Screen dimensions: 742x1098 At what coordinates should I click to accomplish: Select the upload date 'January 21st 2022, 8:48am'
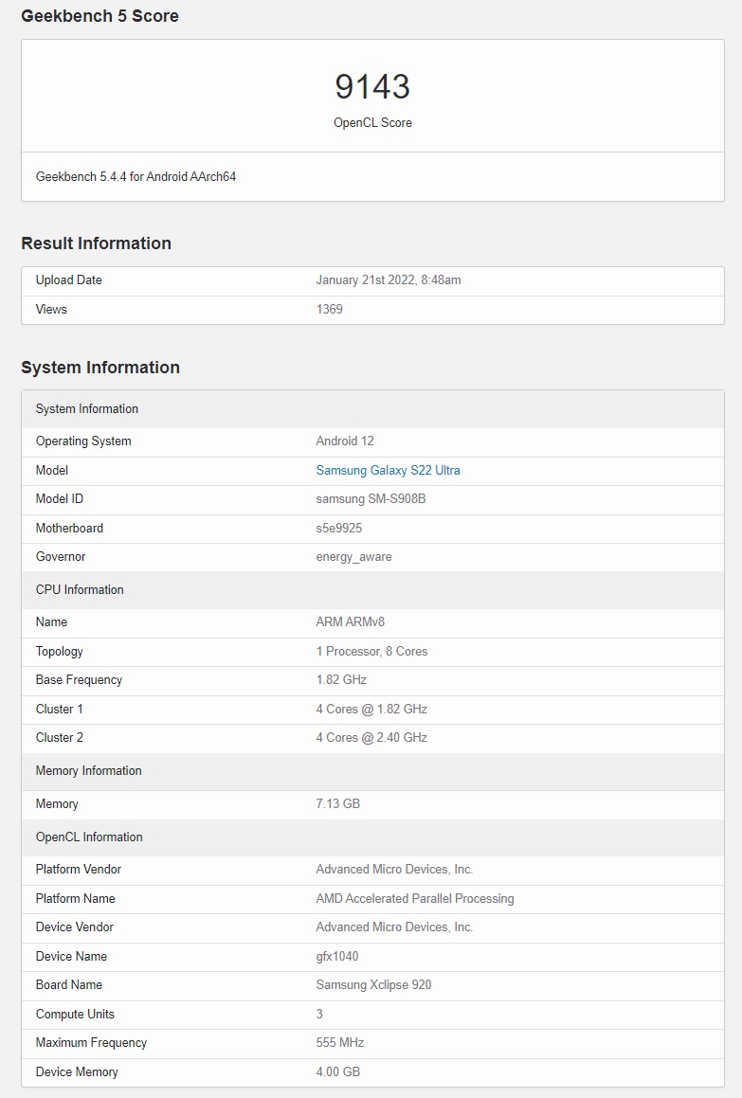pos(389,280)
